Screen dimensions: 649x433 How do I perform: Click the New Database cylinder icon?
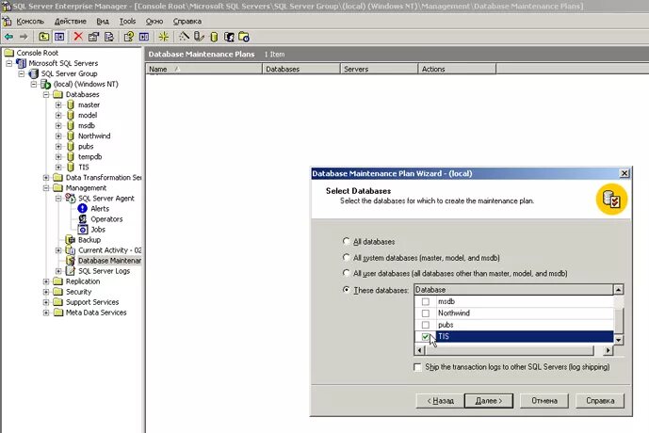pos(214,37)
